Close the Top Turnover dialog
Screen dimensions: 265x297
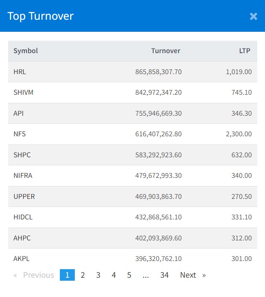pos(253,16)
